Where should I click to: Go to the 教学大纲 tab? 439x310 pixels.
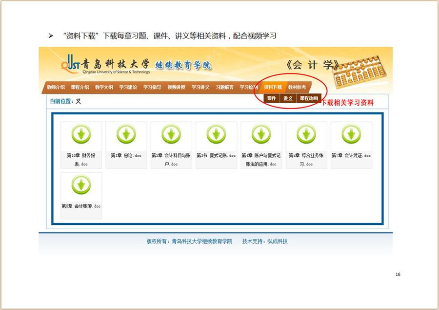click(x=104, y=87)
